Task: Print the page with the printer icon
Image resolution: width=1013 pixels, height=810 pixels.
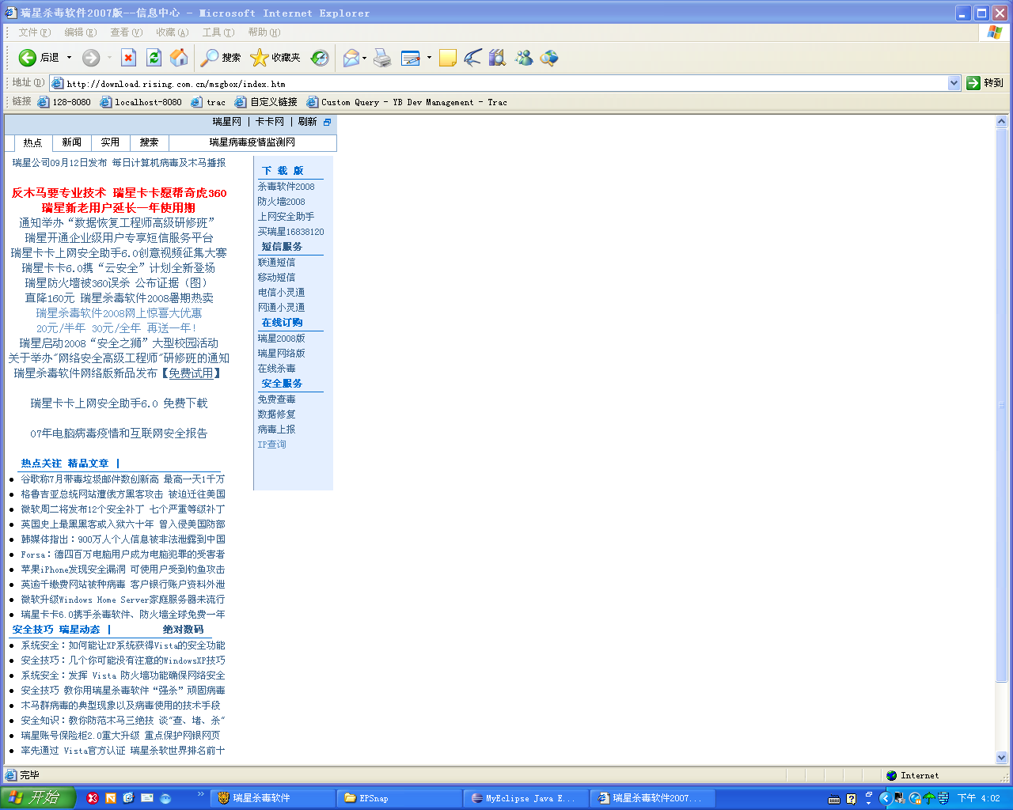Action: point(383,58)
